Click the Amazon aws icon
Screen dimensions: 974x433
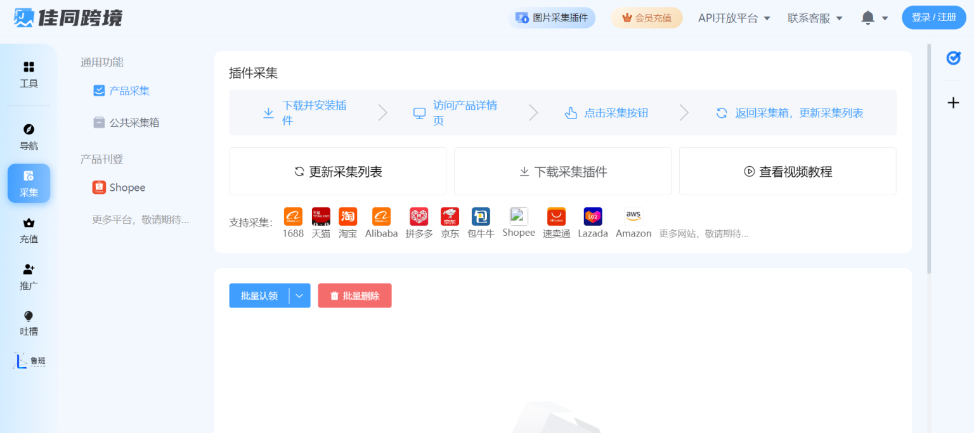coord(633,217)
